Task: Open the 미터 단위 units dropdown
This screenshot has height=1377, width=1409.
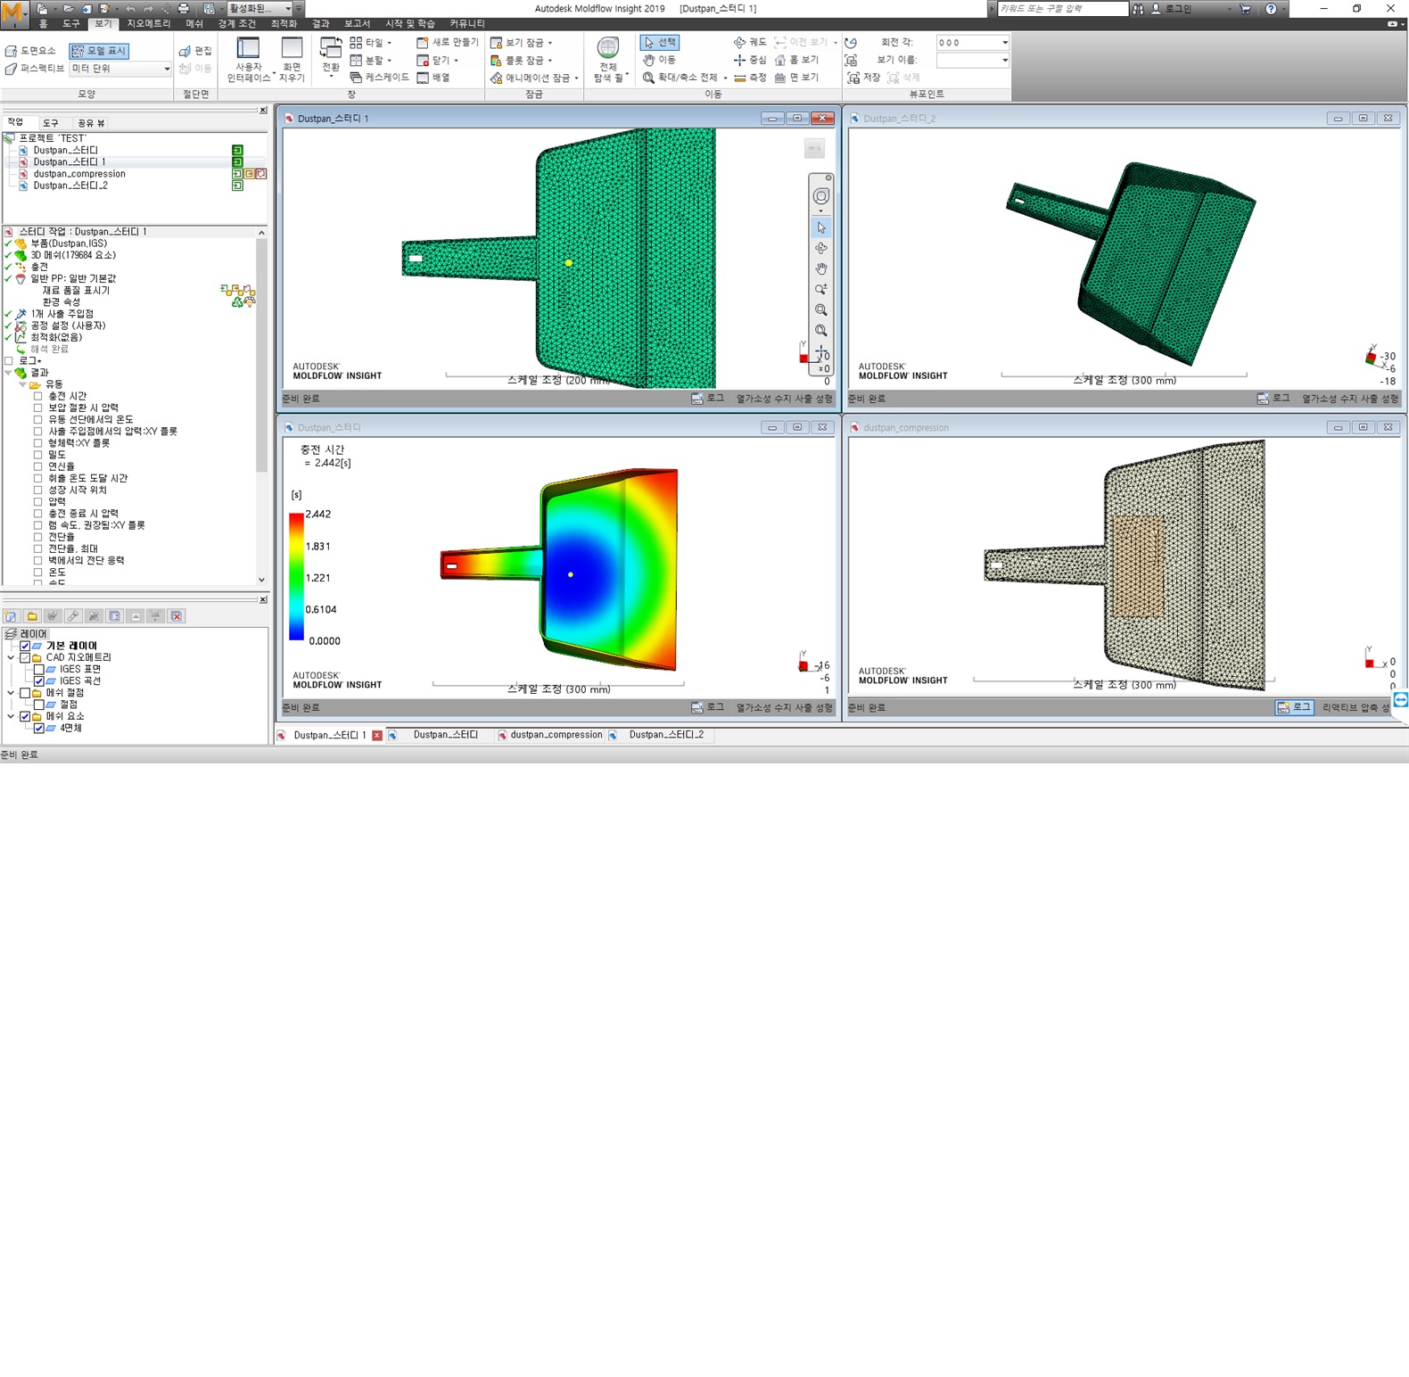Action: pyautogui.click(x=166, y=69)
